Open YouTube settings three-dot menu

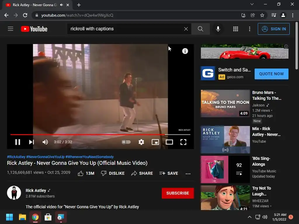coord(250,29)
